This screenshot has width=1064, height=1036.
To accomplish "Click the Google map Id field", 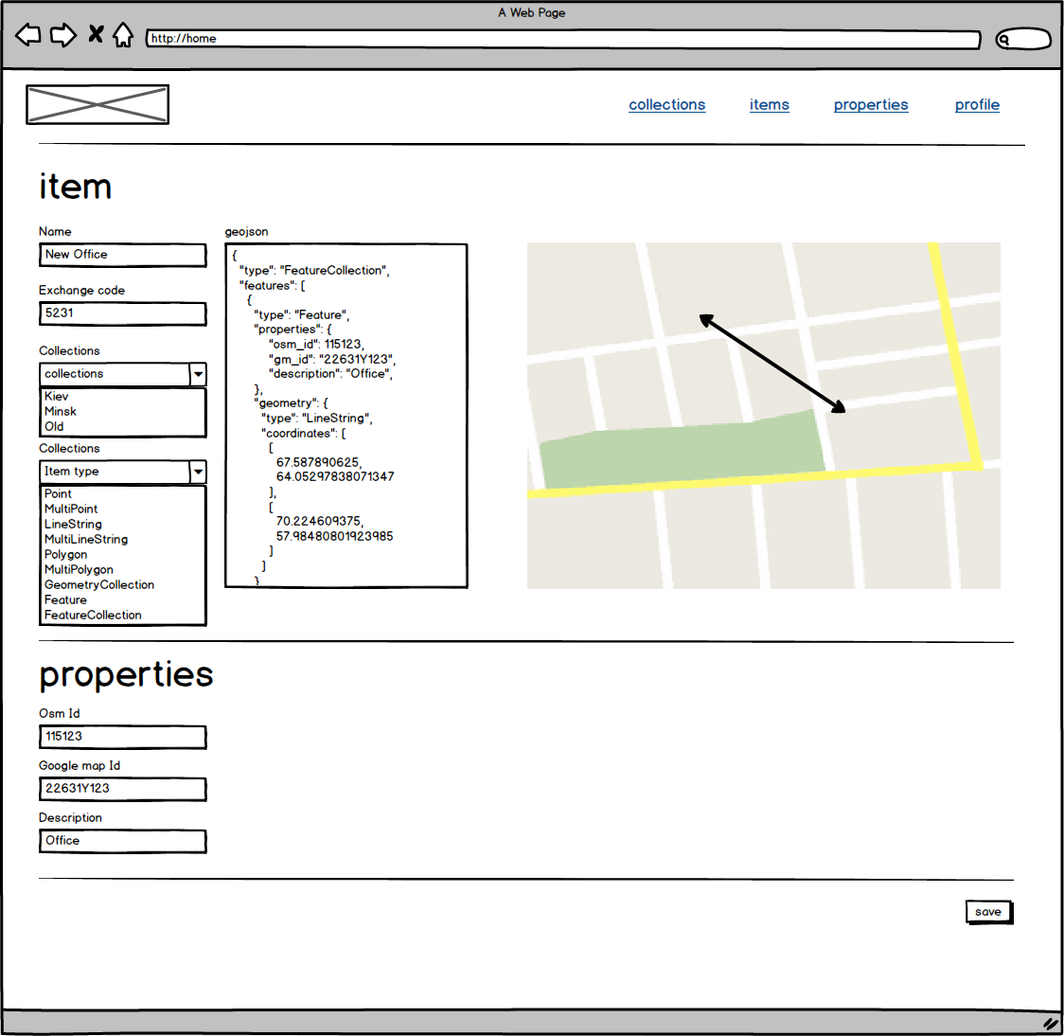I will click(x=123, y=790).
